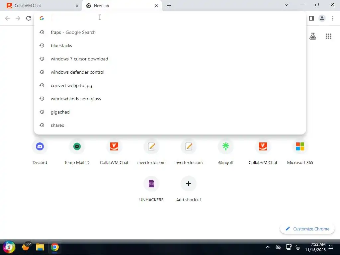Close the New Tab tab
340x255 pixels.
point(156,6)
